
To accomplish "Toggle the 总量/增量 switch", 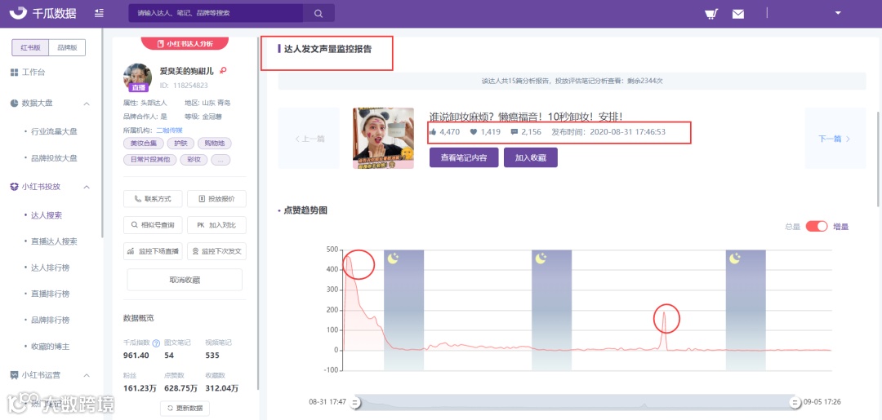I will click(x=817, y=226).
